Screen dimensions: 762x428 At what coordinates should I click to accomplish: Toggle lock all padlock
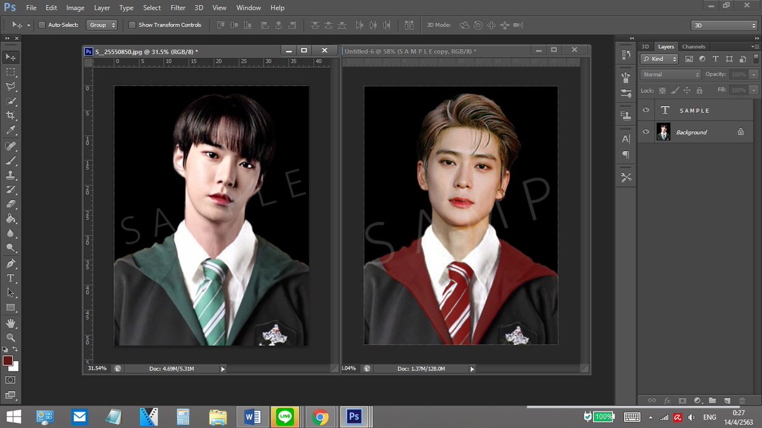(x=699, y=91)
